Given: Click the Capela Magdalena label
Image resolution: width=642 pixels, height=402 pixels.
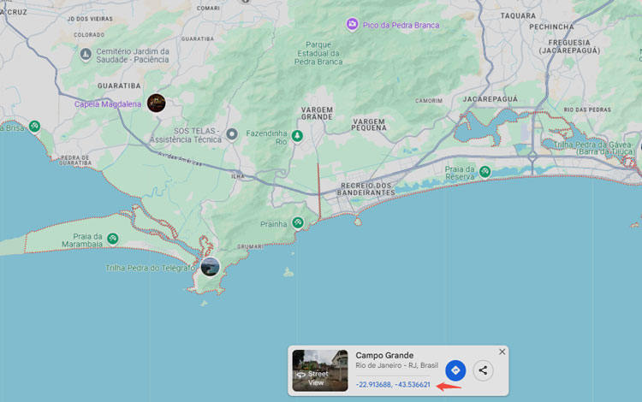Looking at the screenshot, I should click(x=108, y=104).
